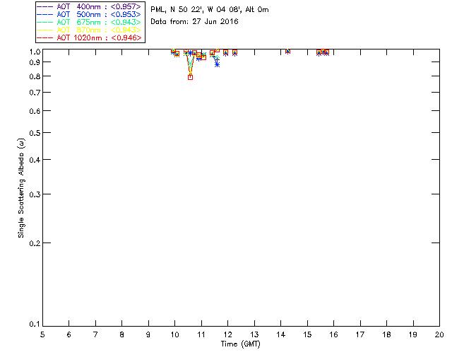452x362 pixels.
Task: Click the x-axis tick label 8
Action: (x=122, y=334)
